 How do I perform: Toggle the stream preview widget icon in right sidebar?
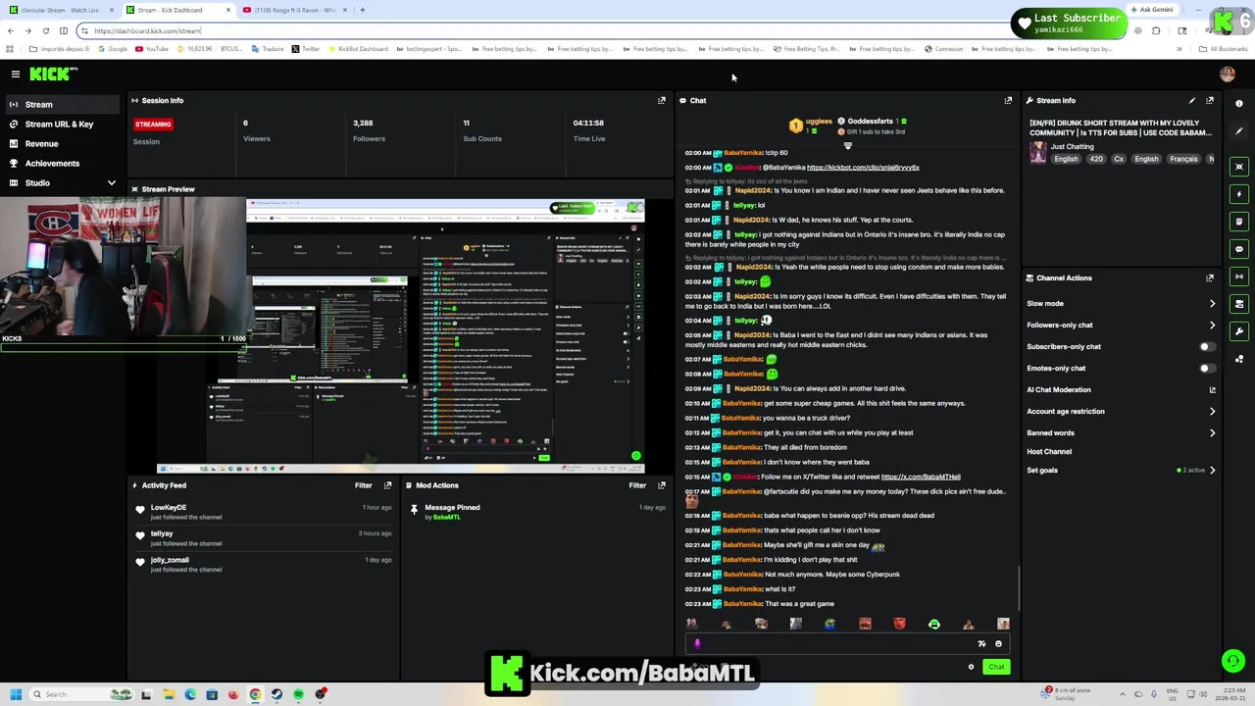[x=1238, y=167]
